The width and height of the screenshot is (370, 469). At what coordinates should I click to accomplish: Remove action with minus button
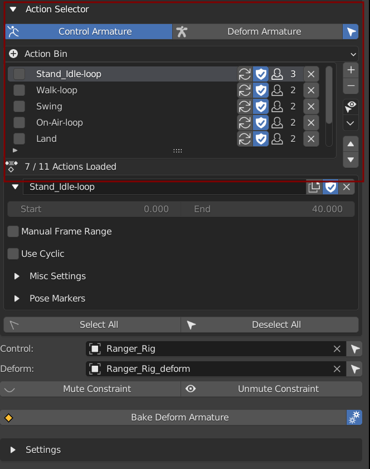tap(350, 86)
